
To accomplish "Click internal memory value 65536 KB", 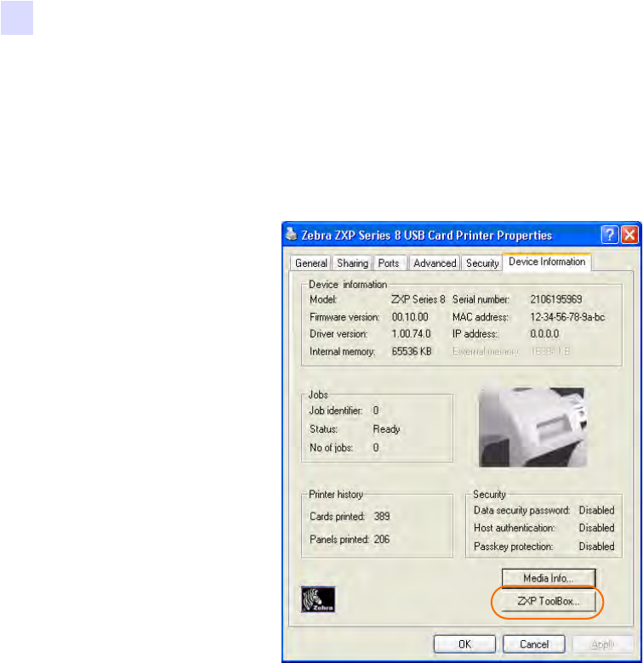I will (x=412, y=351).
